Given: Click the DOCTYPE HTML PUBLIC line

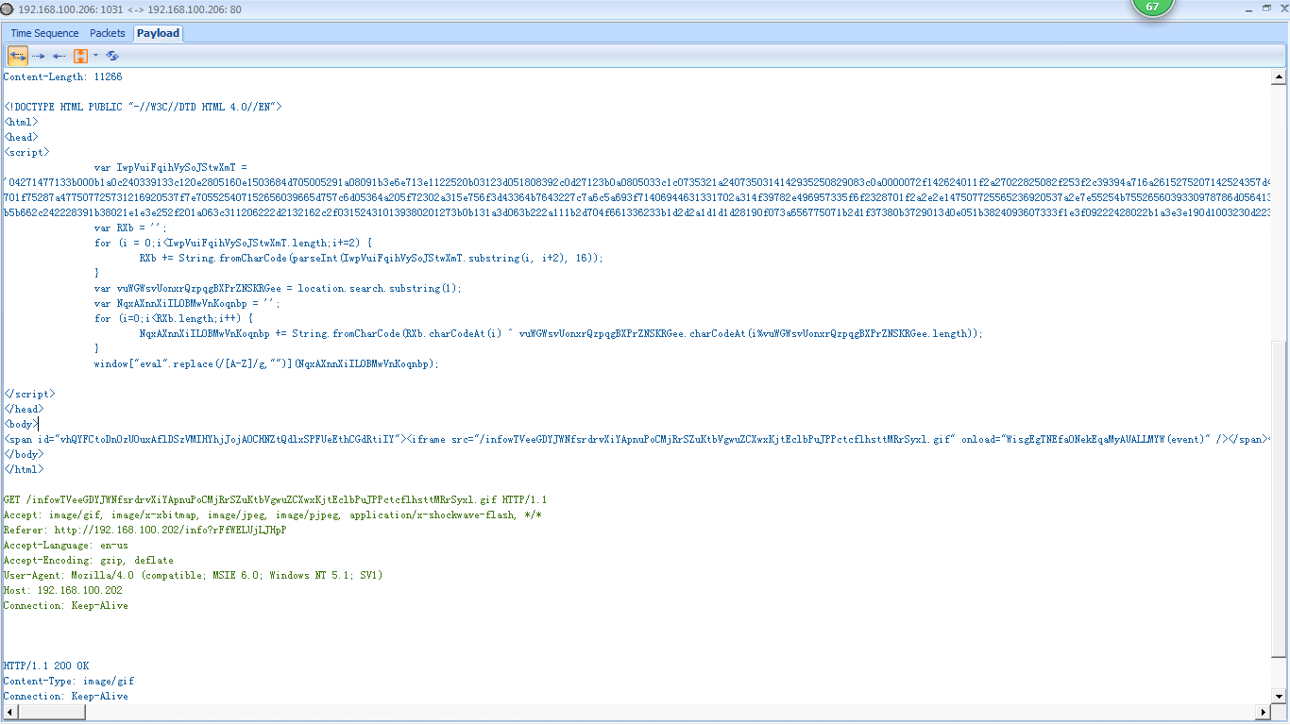Looking at the screenshot, I should click(143, 107).
